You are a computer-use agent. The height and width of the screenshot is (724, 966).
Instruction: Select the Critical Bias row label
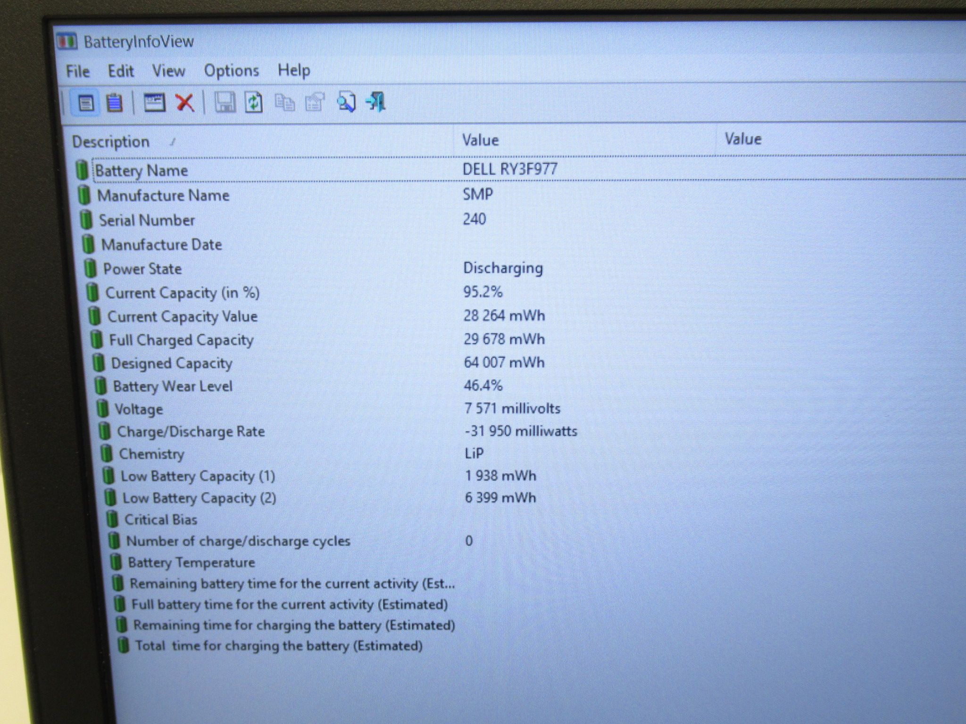point(161,519)
